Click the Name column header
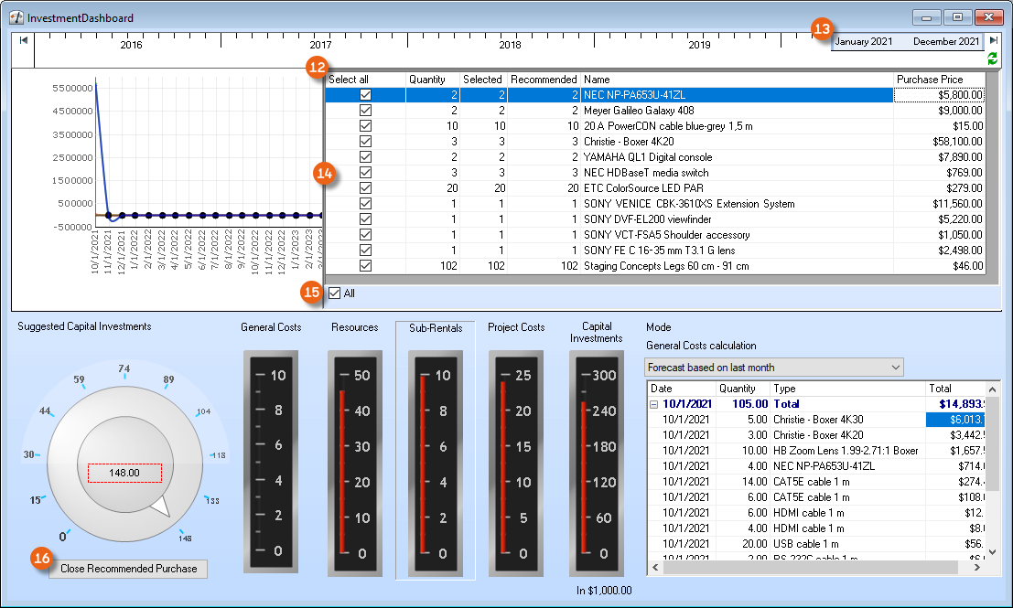The image size is (1013, 608). 736,80
